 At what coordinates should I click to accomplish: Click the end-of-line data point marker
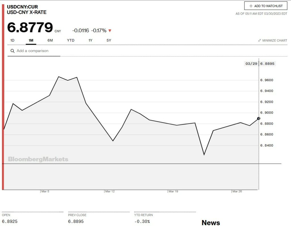[x=259, y=118]
